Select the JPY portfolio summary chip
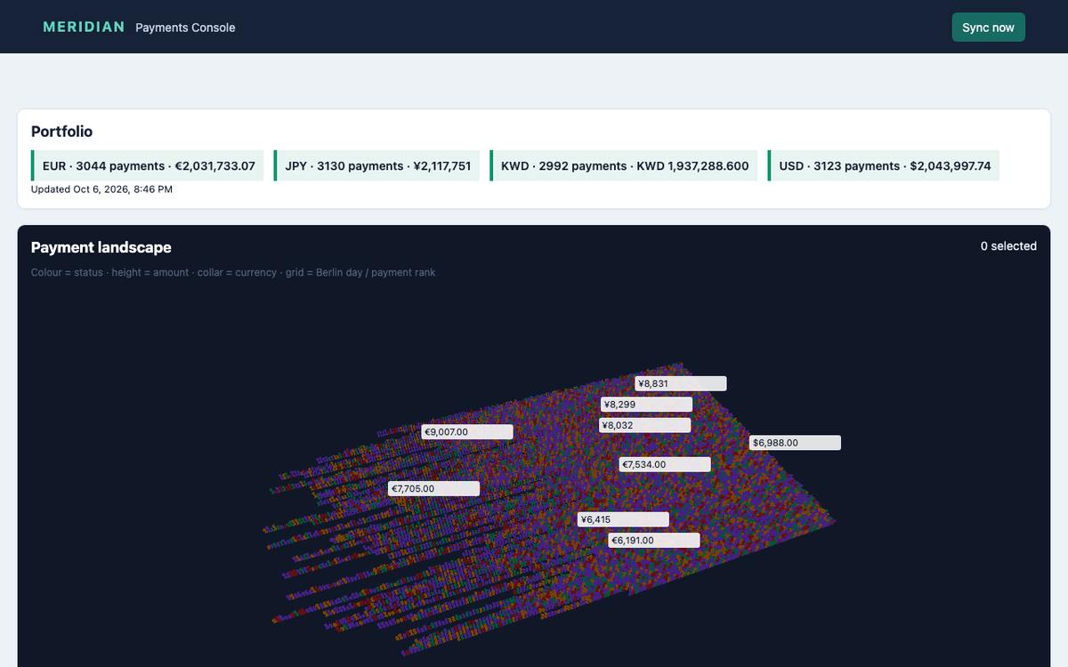Image resolution: width=1068 pixels, height=667 pixels. (376, 165)
